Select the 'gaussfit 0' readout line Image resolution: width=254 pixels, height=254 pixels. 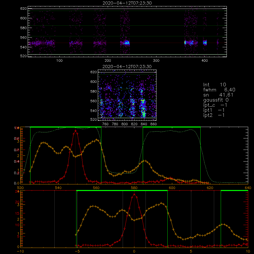coord(216,100)
